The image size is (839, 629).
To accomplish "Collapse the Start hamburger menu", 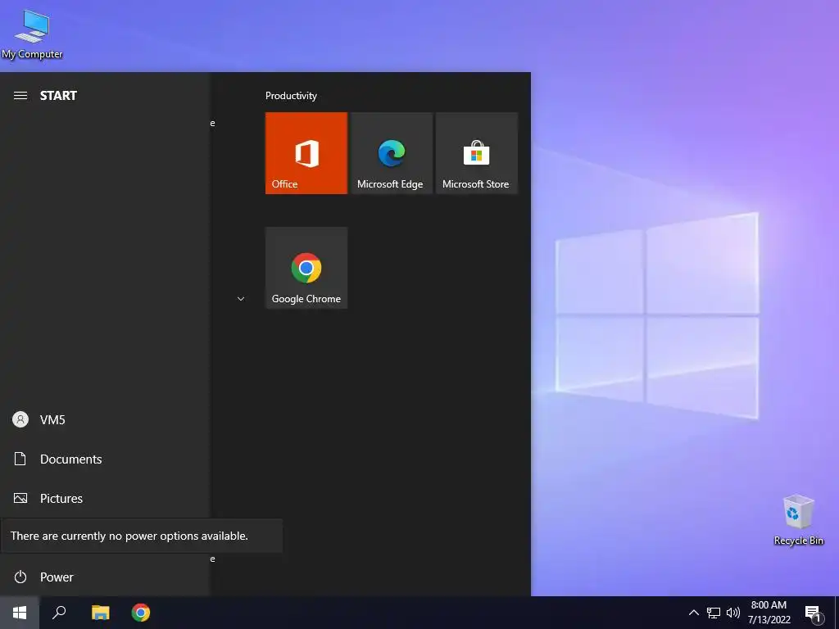I will (x=20, y=96).
